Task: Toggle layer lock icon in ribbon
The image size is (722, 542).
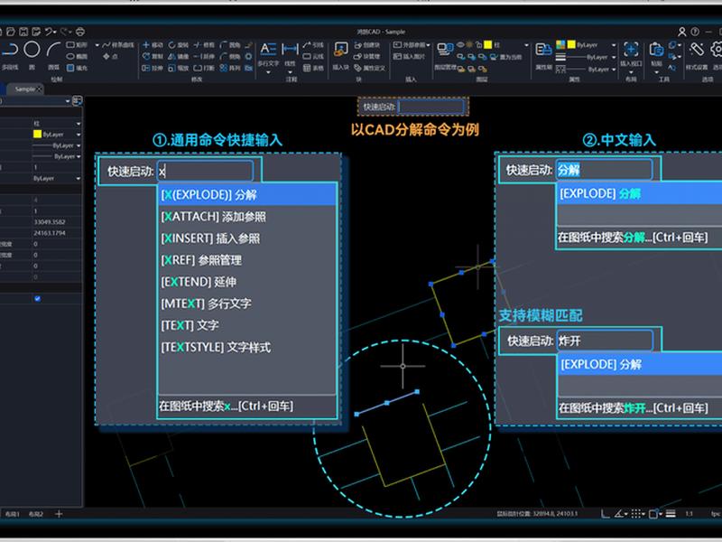Action: pyautogui.click(x=478, y=44)
